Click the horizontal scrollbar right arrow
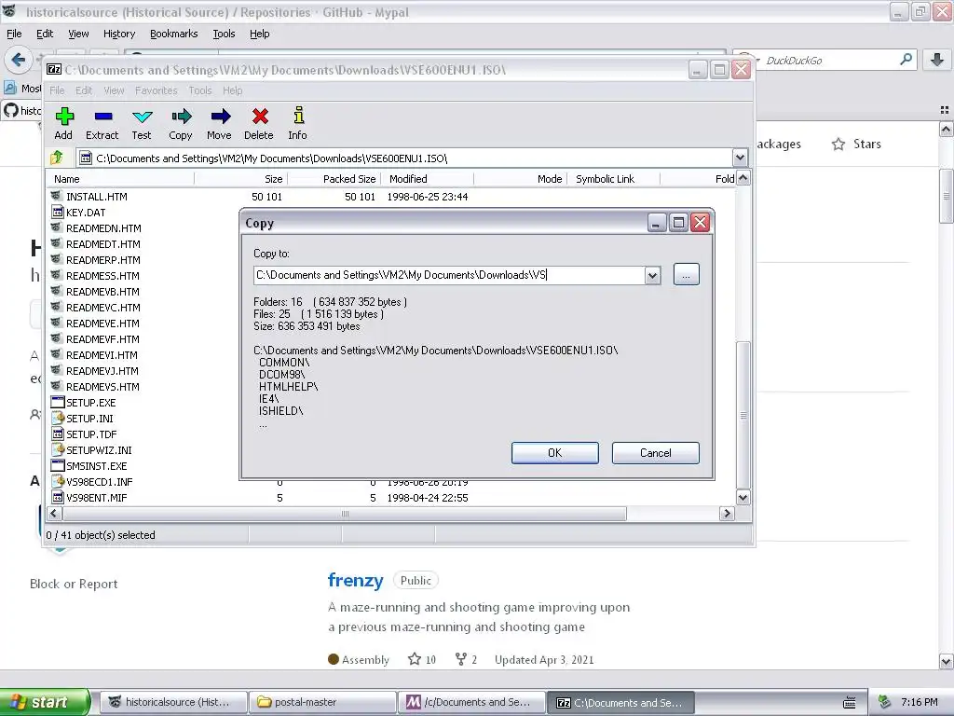Viewport: 954px width, 716px height. [x=727, y=514]
